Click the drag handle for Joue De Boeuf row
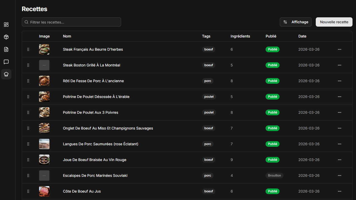Image resolution: width=356 pixels, height=200 pixels. tap(28, 160)
